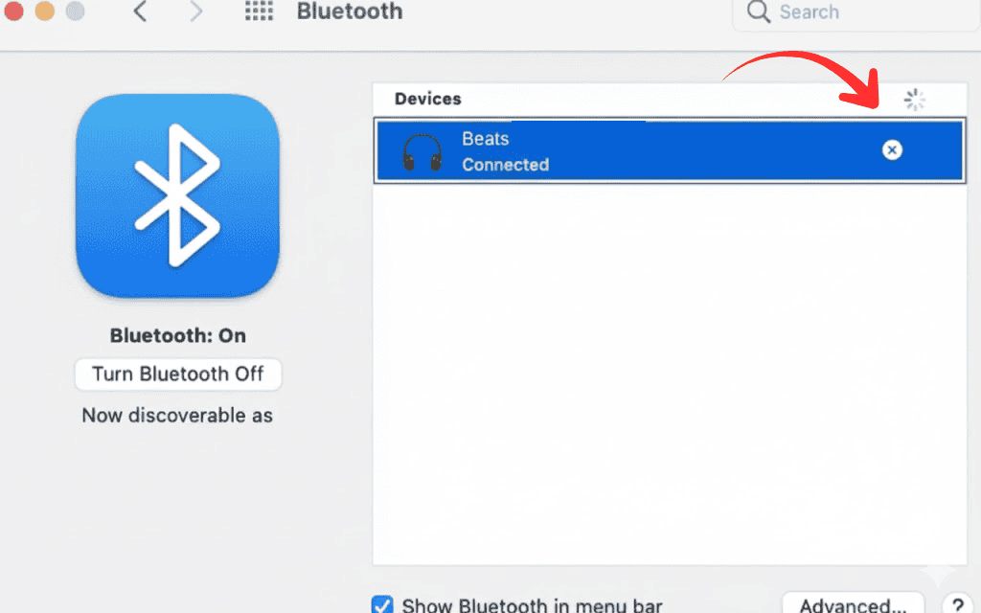Go forward with the right chevron
This screenshot has width=981, height=613.
click(x=195, y=11)
